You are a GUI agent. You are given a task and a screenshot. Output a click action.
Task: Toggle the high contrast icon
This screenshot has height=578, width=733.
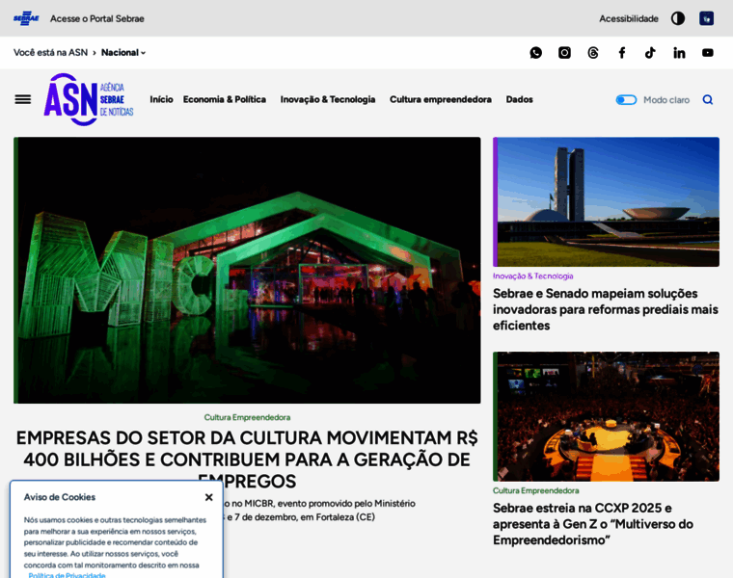coord(678,18)
